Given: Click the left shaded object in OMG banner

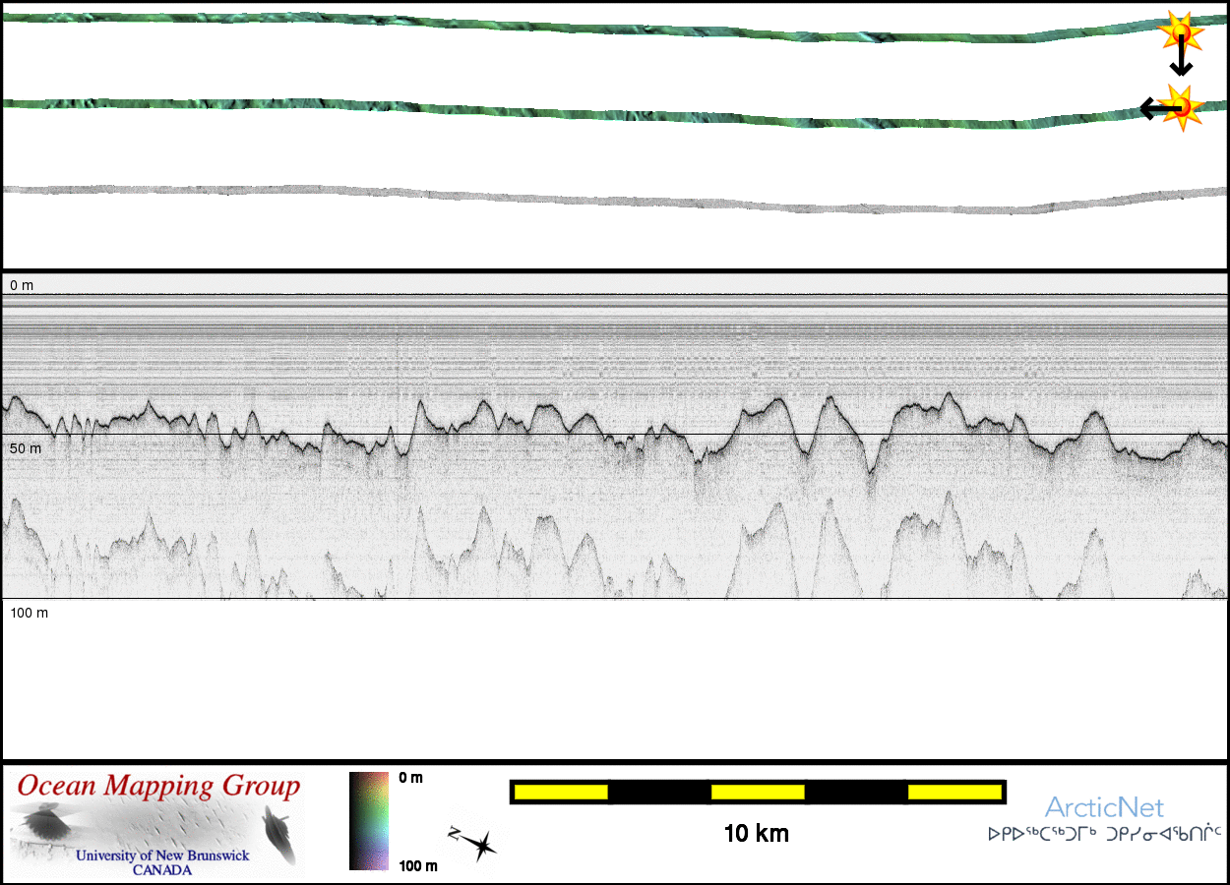Looking at the screenshot, I should [43, 823].
